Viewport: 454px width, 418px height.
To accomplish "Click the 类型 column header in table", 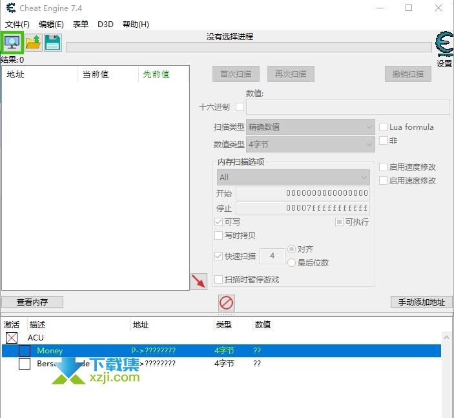I will pos(224,325).
